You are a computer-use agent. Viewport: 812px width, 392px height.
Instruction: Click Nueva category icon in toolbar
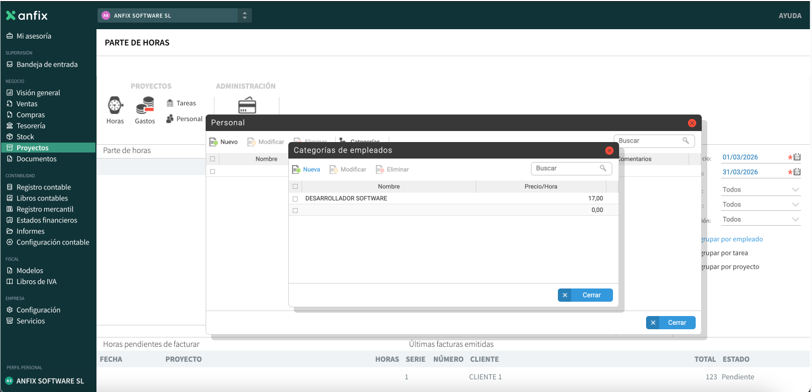tap(297, 170)
